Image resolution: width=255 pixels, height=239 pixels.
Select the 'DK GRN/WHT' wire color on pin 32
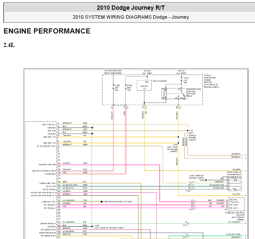click(x=69, y=222)
